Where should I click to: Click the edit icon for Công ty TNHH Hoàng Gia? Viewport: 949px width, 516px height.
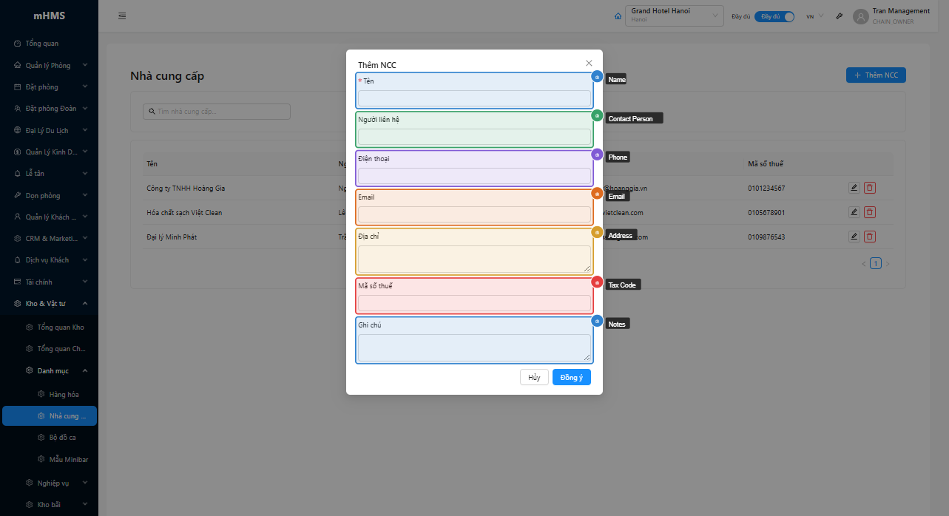tap(854, 189)
